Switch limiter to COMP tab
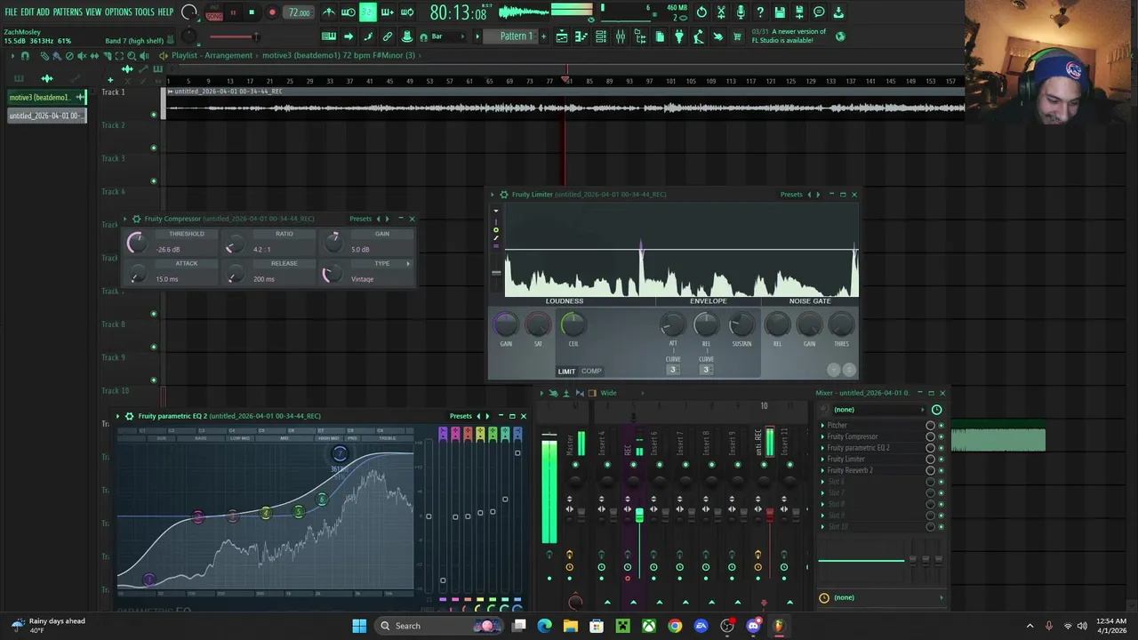Viewport: 1138px width, 640px height. click(591, 372)
